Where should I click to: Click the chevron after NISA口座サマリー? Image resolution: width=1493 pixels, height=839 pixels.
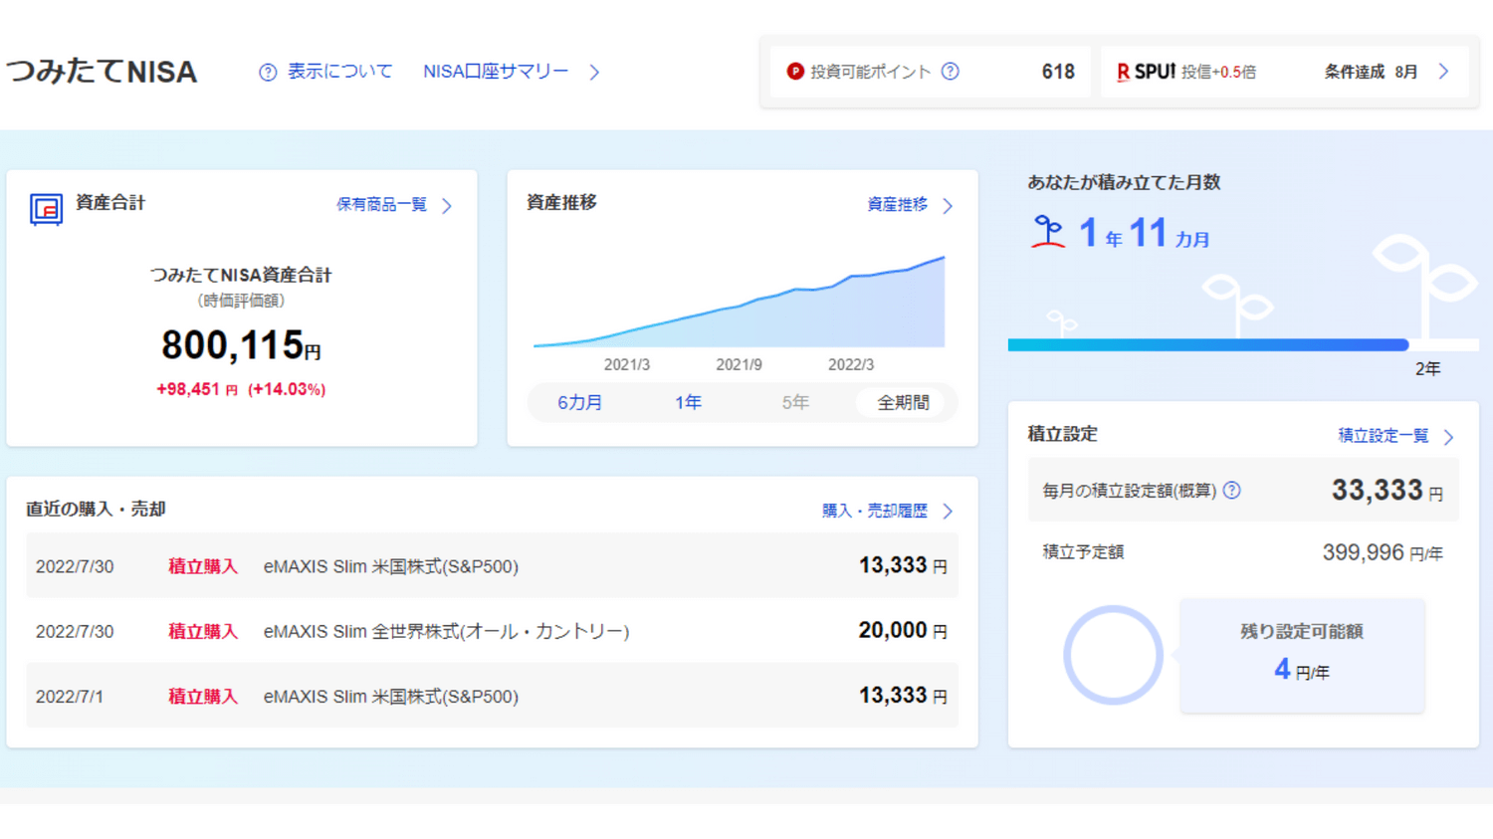pyautogui.click(x=594, y=73)
